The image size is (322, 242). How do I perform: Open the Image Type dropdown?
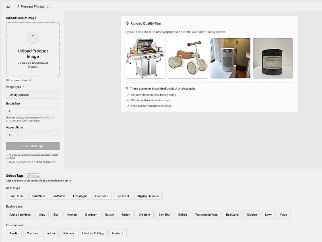(x=33, y=95)
